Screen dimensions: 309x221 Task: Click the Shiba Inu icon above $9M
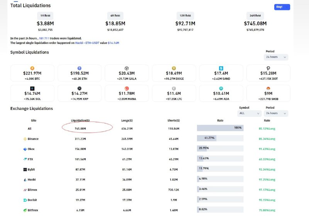point(268,88)
